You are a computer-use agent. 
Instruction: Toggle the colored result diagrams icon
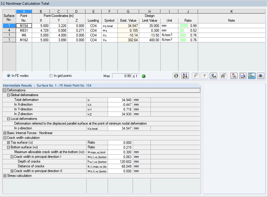[x=251, y=76]
